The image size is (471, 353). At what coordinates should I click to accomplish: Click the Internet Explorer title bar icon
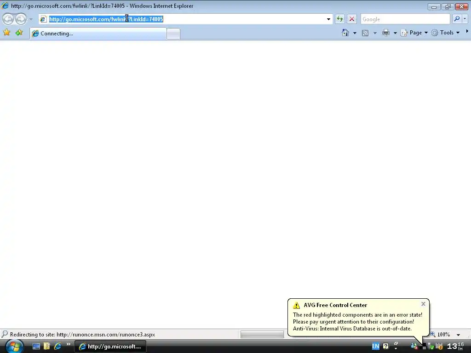pos(5,6)
